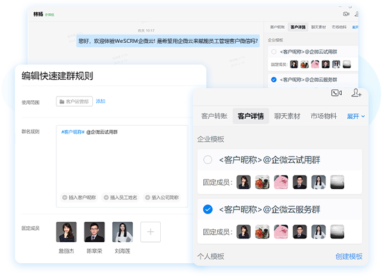Click flamingo avatar in 企微云试用群 fixed members
The width and height of the screenshot is (382, 276).
(x=281, y=182)
